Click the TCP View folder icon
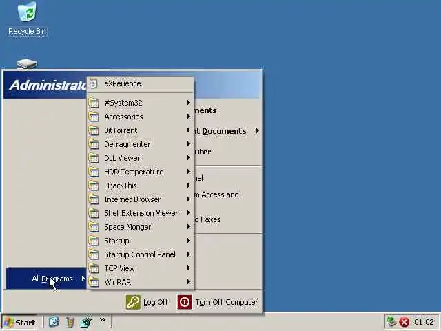Screen dimensions: 441x331 (x=94, y=268)
